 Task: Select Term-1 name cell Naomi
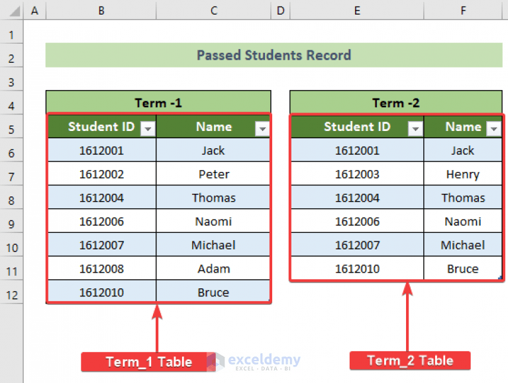[213, 221]
